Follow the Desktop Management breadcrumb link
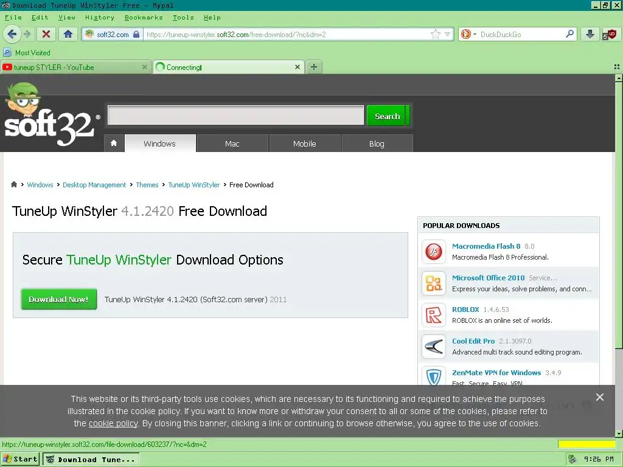Viewport: 623px width, 467px height. [x=94, y=185]
